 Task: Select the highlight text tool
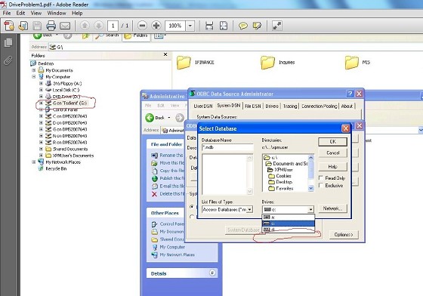click(x=257, y=26)
